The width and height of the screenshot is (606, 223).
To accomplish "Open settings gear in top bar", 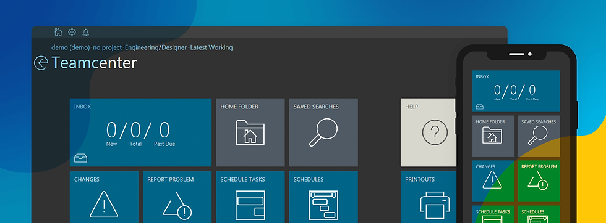I will pos(72,32).
